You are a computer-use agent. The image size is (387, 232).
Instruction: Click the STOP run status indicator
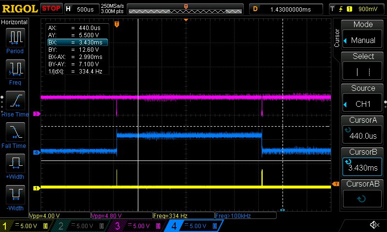coord(51,9)
